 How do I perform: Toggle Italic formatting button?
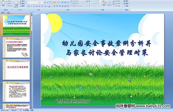(31, 6)
